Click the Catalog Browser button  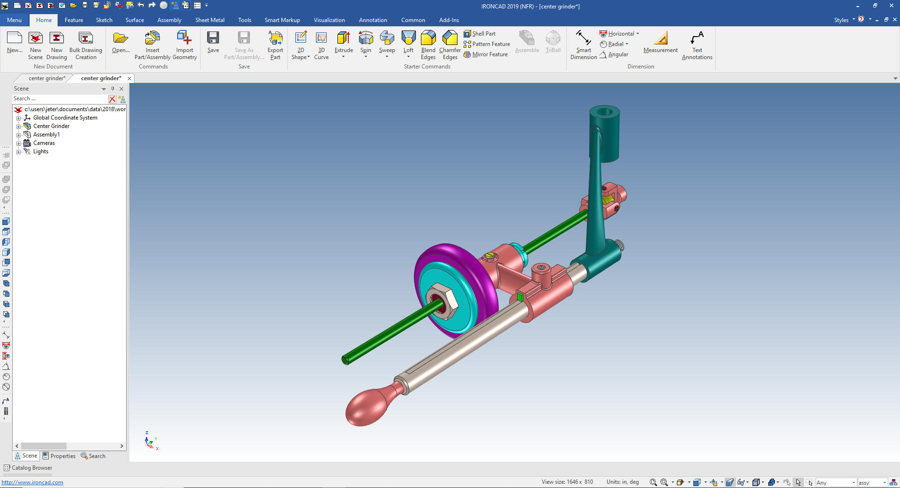click(28, 468)
